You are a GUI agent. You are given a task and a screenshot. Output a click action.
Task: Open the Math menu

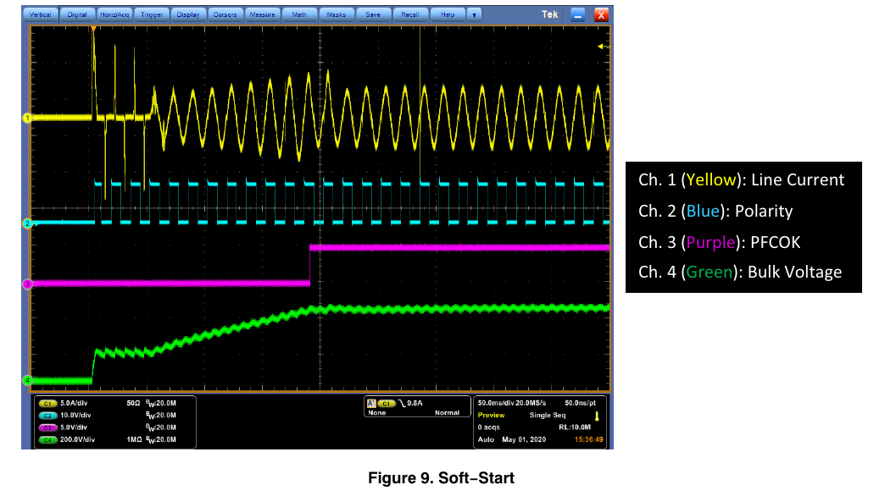click(x=299, y=15)
